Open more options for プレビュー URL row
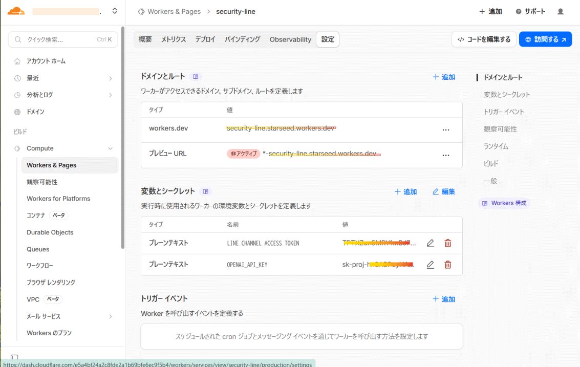 pos(446,155)
